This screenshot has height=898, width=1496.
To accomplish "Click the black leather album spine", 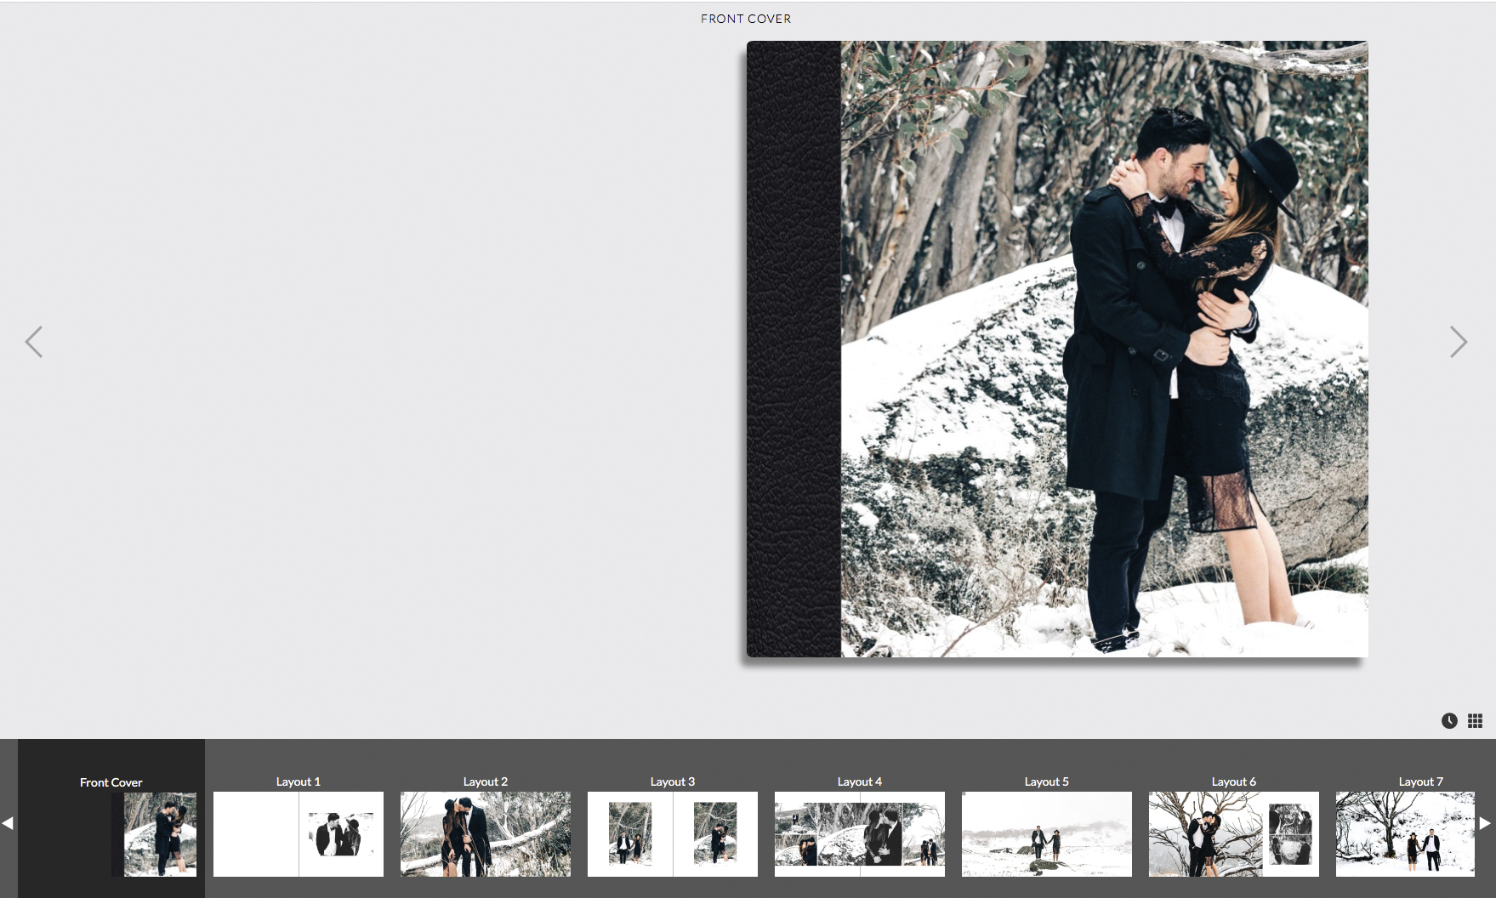I will [794, 349].
